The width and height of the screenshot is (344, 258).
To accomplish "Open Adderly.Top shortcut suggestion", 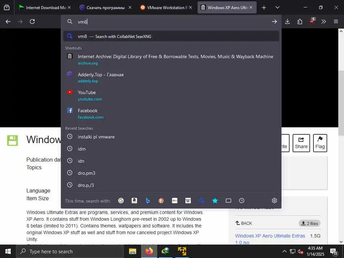I will pos(171,78).
